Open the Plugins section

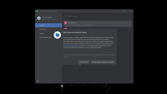(x=42, y=33)
